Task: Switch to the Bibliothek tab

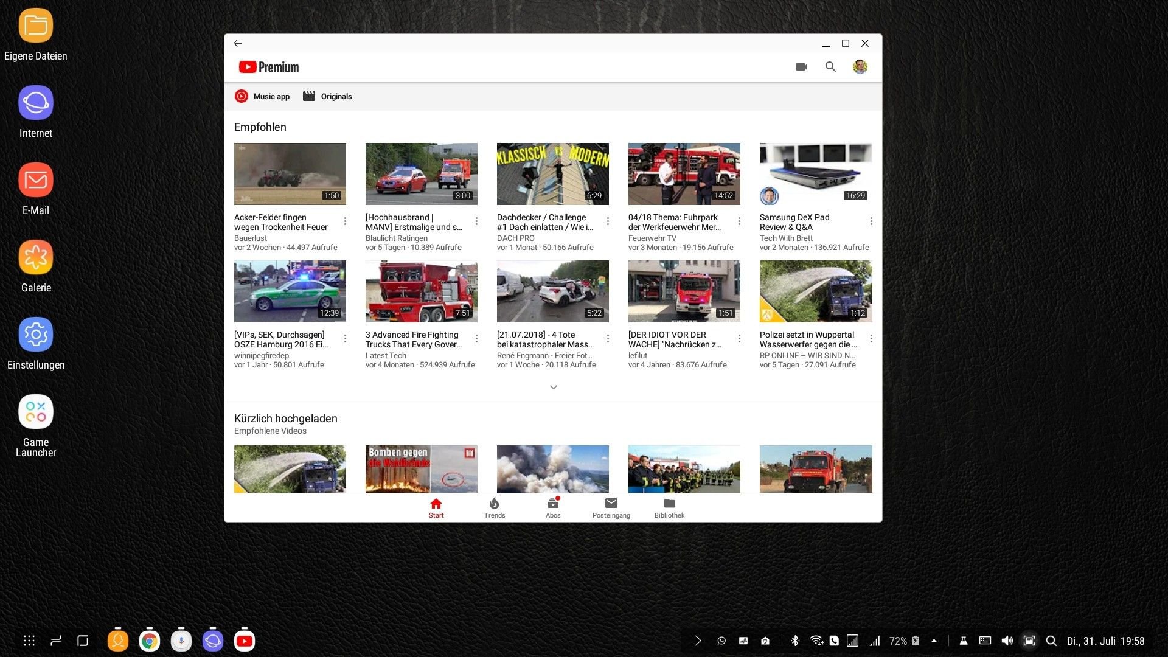Action: (669, 508)
